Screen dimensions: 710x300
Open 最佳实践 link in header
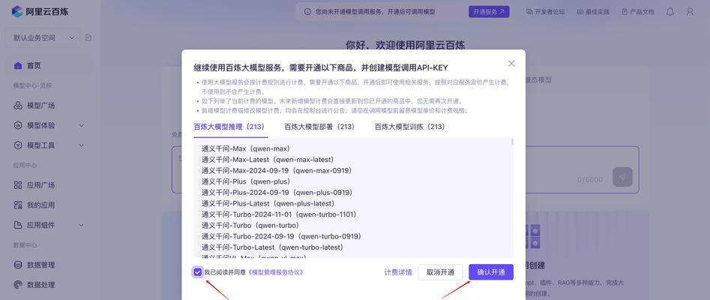pyautogui.click(x=593, y=12)
